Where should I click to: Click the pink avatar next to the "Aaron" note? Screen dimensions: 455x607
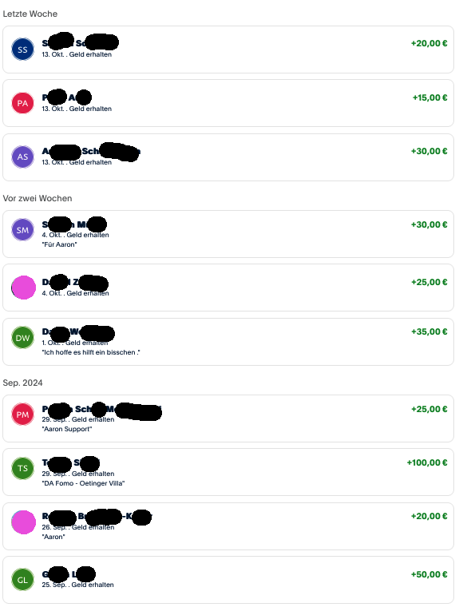tap(23, 522)
